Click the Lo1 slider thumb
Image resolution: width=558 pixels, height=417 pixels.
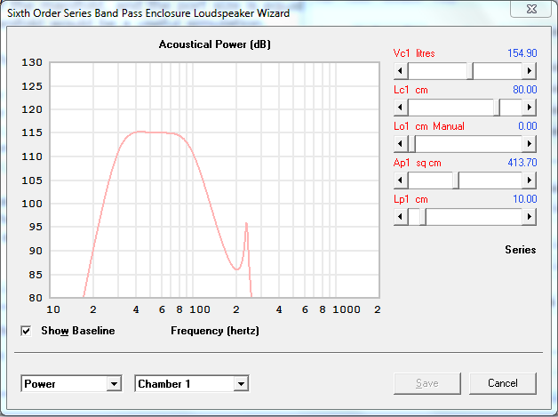(412, 144)
